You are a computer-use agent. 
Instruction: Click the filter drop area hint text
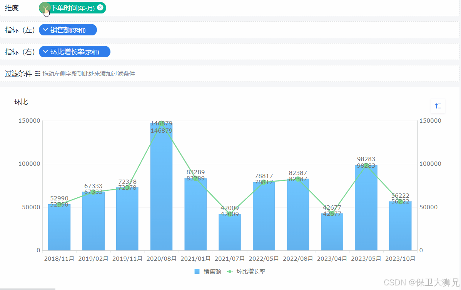coord(89,74)
